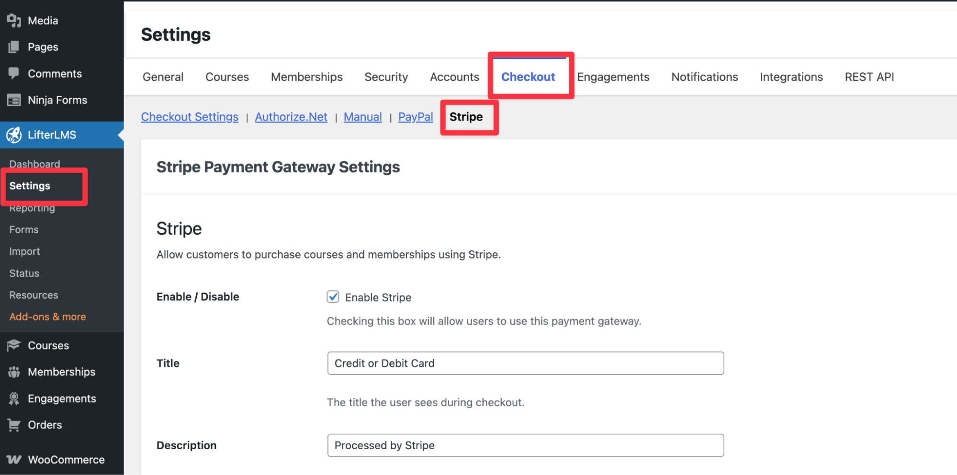The width and height of the screenshot is (957, 475).
Task: Open the Authorize.Net gateway link
Action: pos(291,117)
